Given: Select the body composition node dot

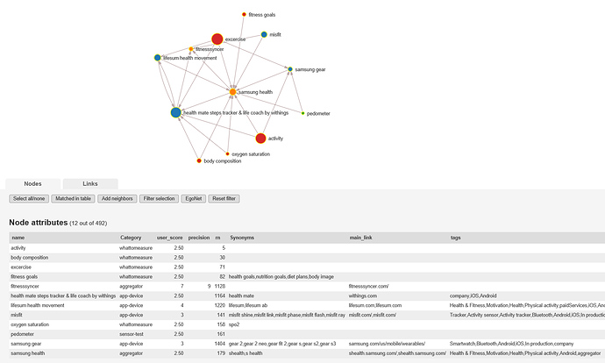Looking at the screenshot, I should coord(199,160).
